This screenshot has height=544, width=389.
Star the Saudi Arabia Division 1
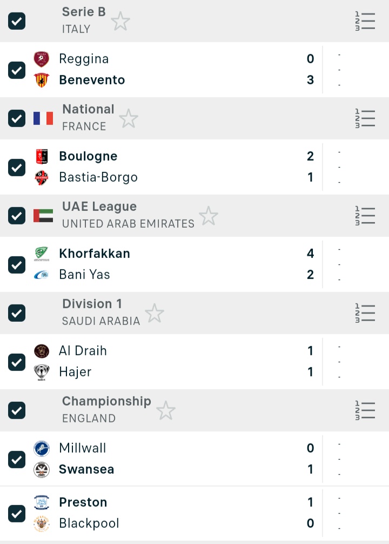click(155, 313)
